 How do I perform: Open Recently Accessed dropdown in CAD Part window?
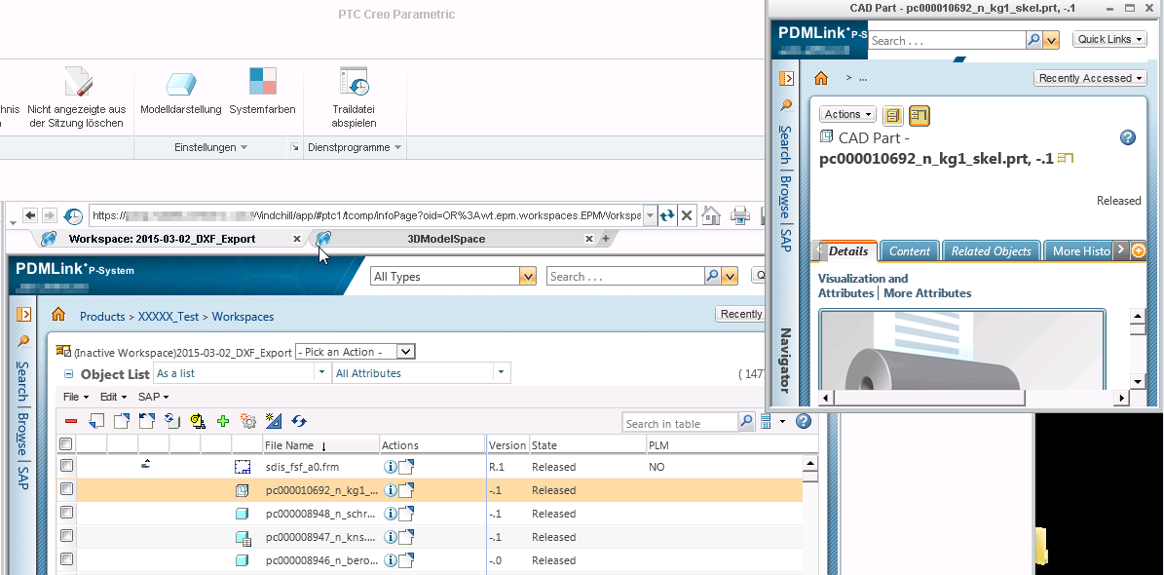[1091, 78]
